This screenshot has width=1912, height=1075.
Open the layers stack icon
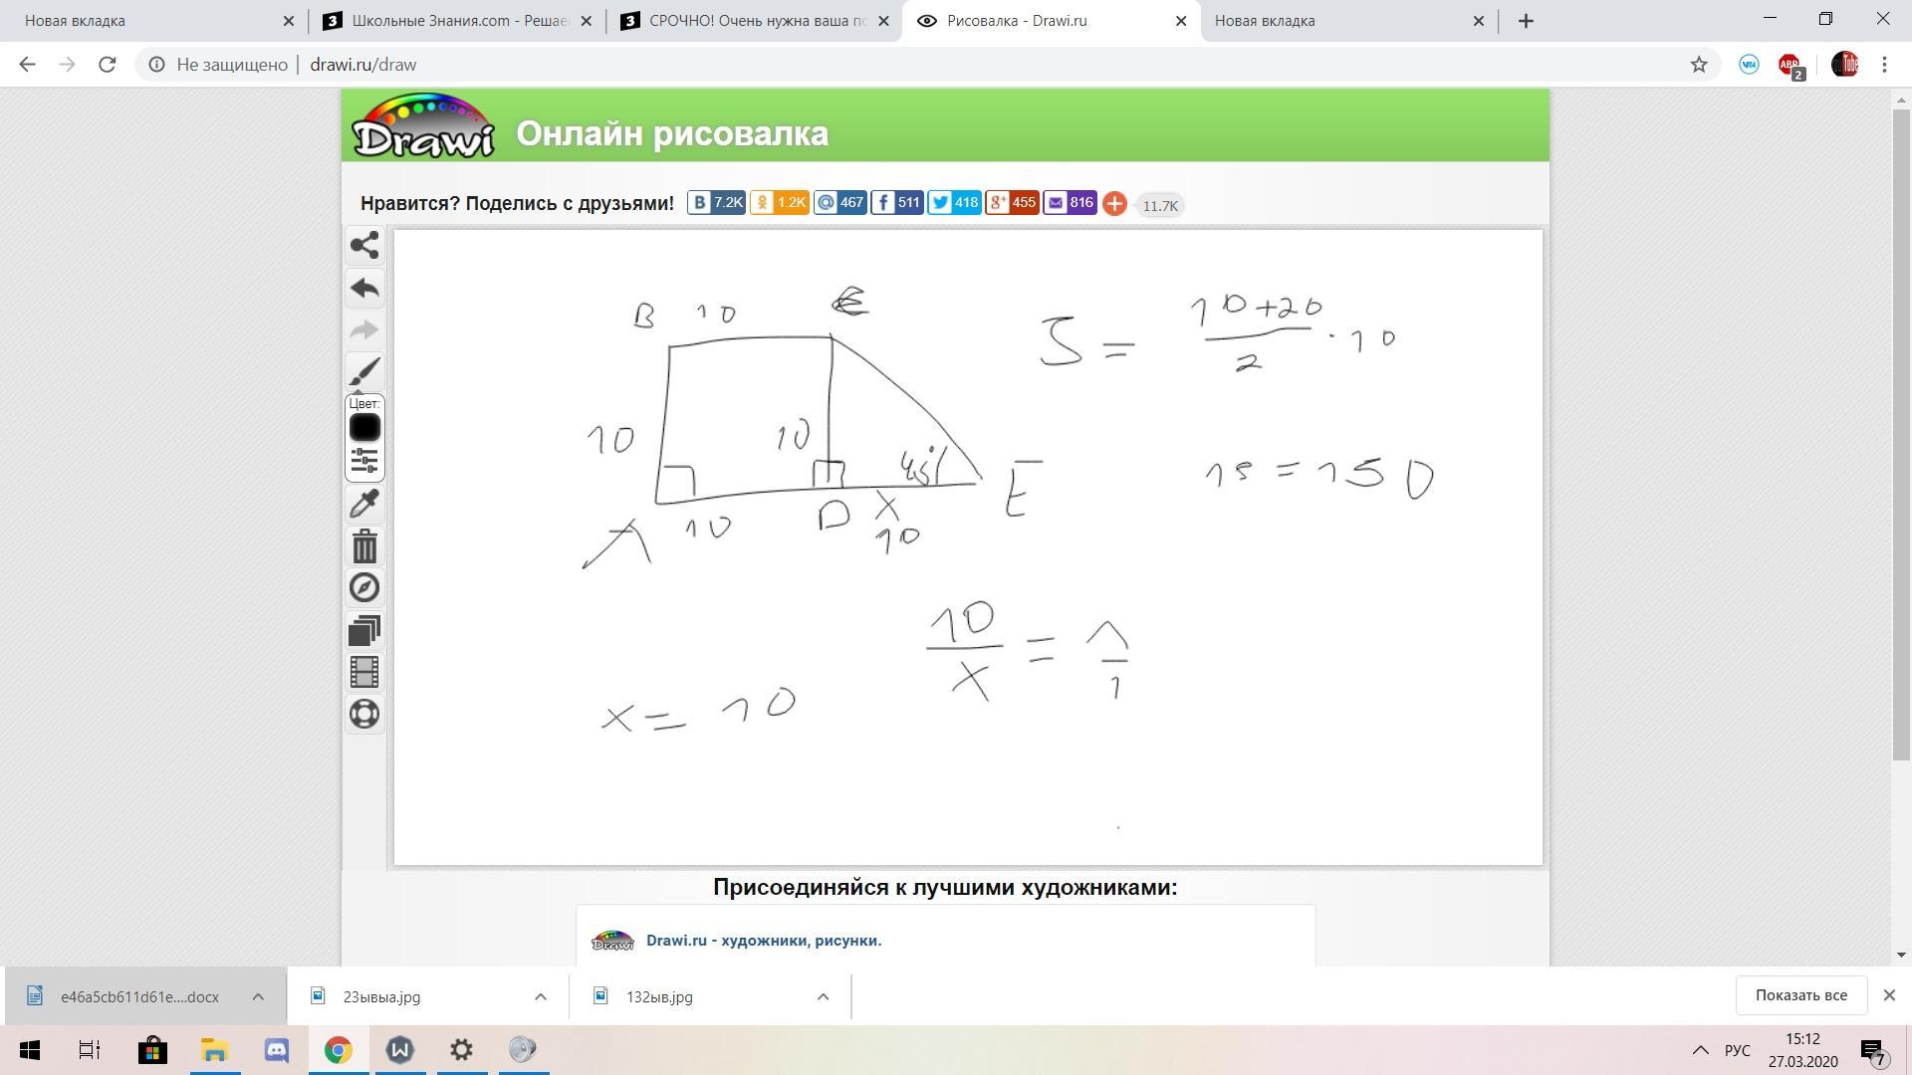tap(364, 631)
